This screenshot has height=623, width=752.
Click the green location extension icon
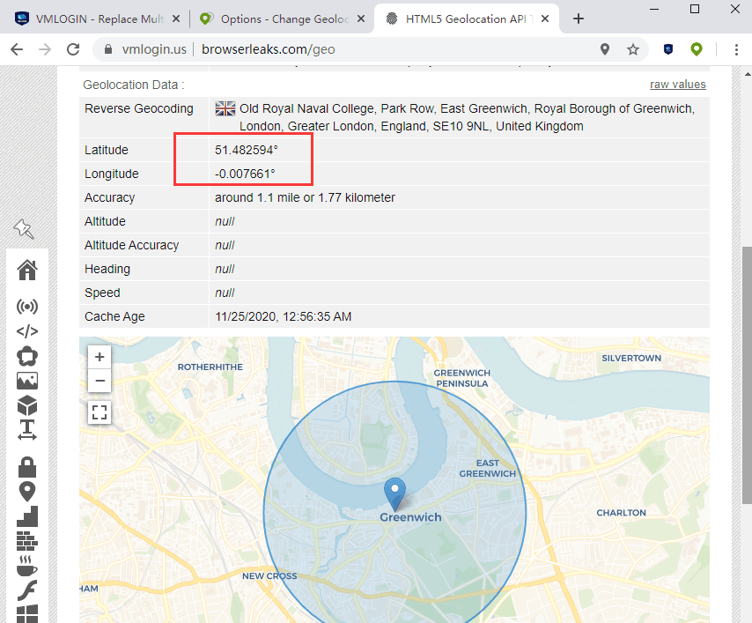pyautogui.click(x=697, y=50)
